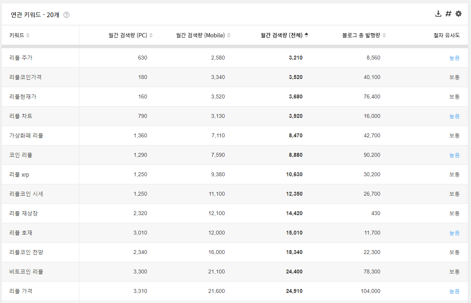Image resolution: width=471 pixels, height=303 pixels.
Task: Click mobile volume 21,600
Action: (x=216, y=291)
